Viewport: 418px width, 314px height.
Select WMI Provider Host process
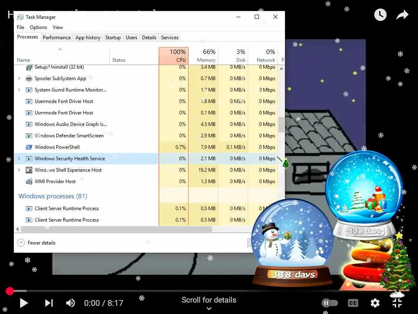tap(55, 182)
